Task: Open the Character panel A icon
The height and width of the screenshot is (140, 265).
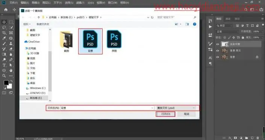Action: point(210,58)
